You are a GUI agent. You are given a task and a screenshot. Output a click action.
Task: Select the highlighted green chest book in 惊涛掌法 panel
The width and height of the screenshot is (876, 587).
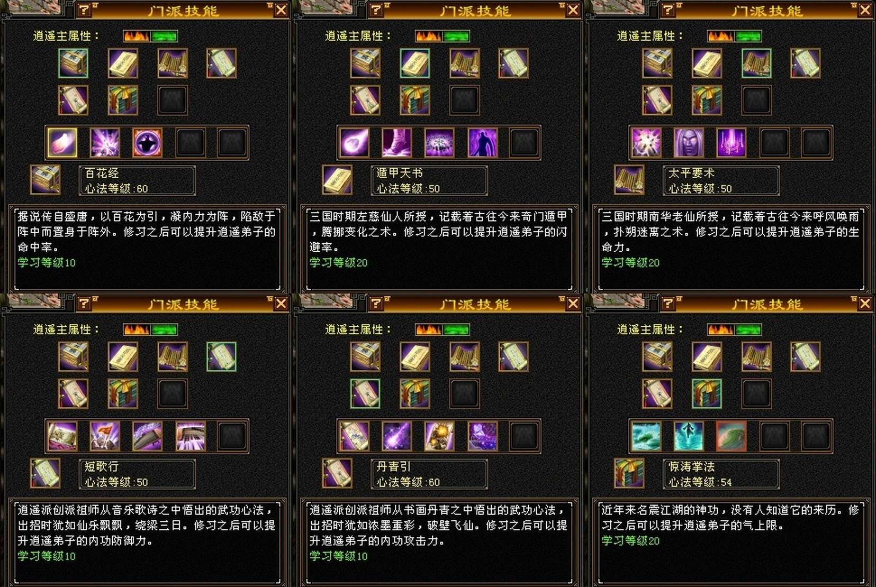(707, 394)
